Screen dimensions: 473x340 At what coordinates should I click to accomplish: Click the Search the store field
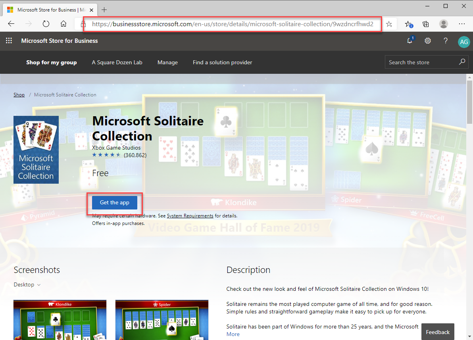coord(427,62)
